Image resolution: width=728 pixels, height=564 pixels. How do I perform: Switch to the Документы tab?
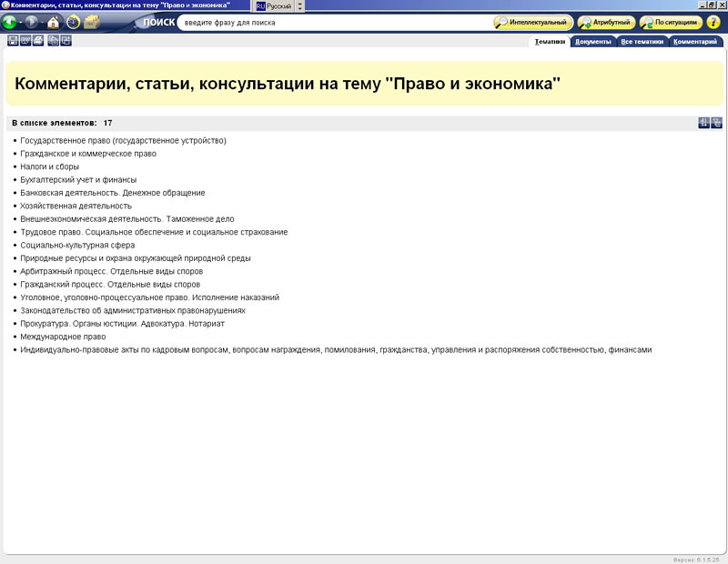point(593,41)
